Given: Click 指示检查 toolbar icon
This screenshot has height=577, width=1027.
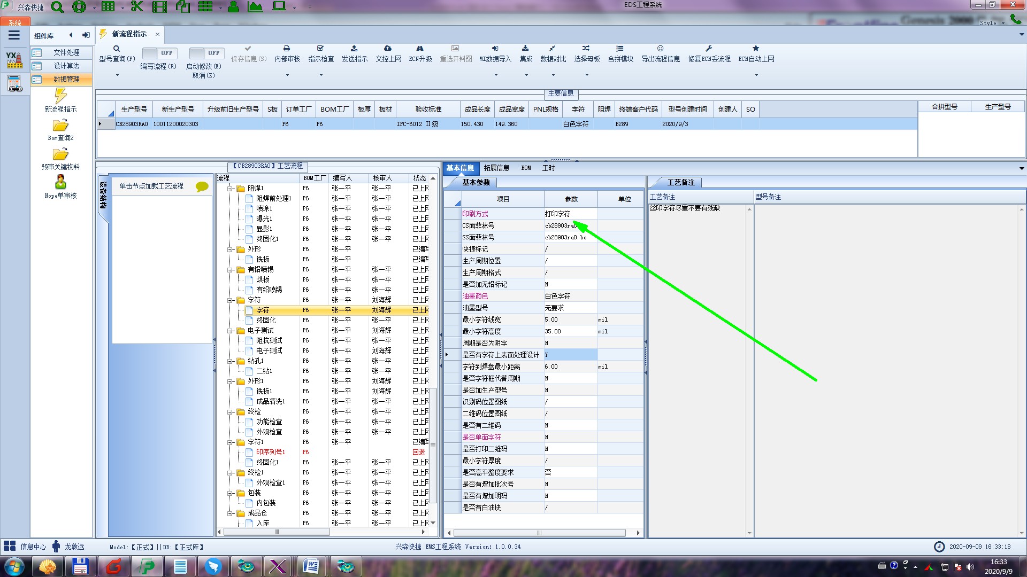Looking at the screenshot, I should pos(321,53).
